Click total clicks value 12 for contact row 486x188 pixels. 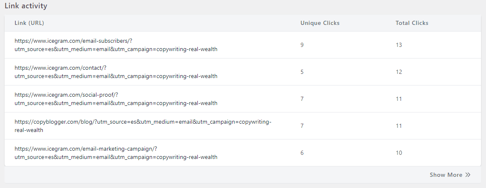[399, 72]
